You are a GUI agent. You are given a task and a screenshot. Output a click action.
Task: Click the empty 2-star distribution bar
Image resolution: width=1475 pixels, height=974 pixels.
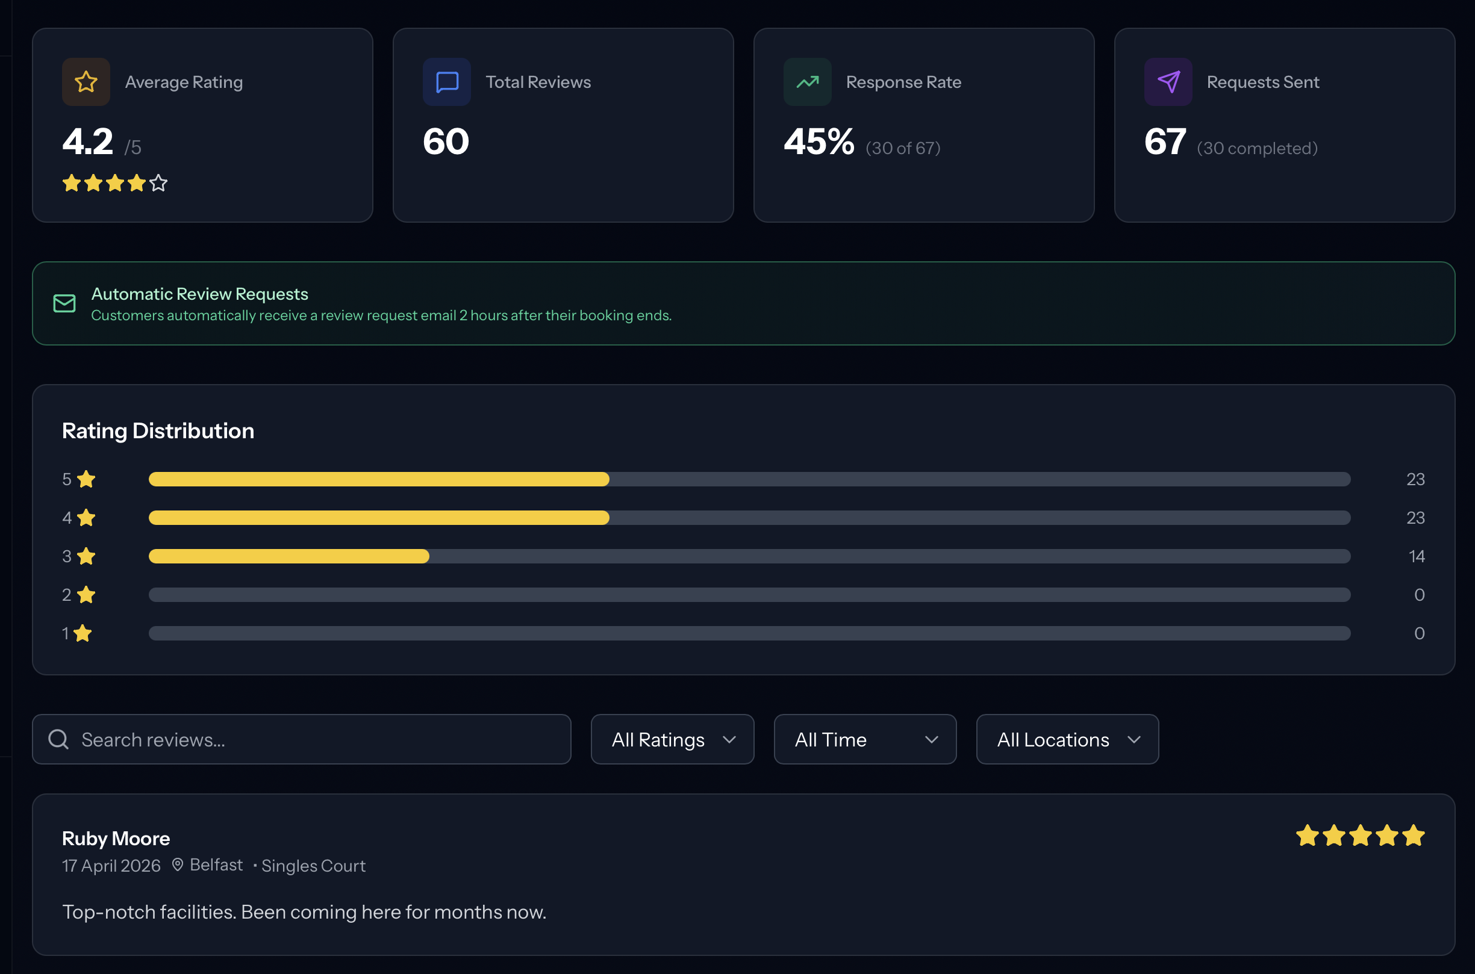pos(749,595)
